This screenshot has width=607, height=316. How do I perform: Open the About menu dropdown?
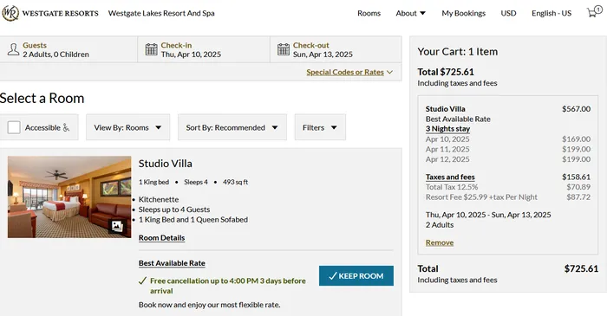coord(411,13)
